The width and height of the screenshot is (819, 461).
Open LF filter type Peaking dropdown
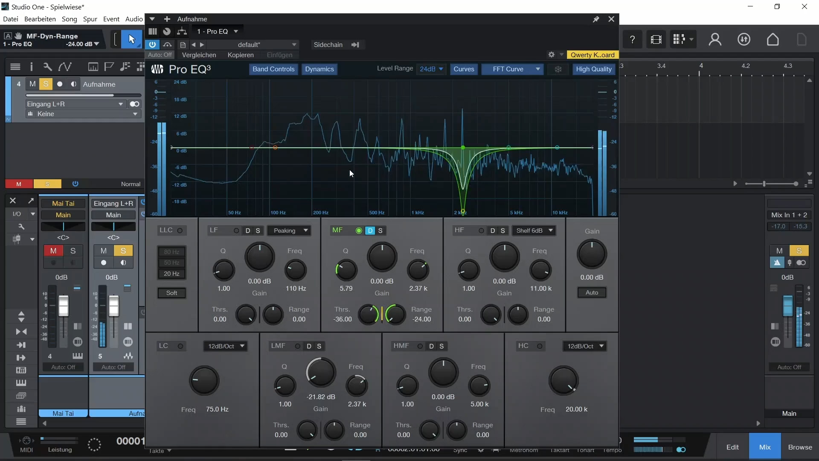(290, 230)
